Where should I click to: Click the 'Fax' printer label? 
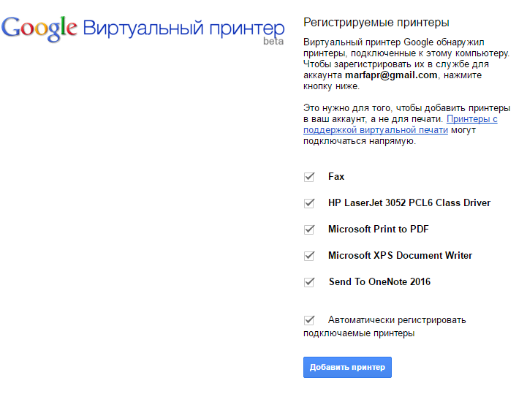[336, 177]
